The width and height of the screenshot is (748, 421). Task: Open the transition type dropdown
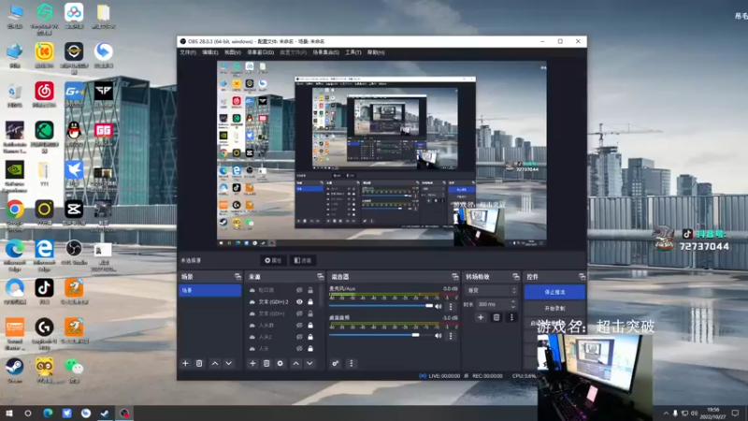491,290
